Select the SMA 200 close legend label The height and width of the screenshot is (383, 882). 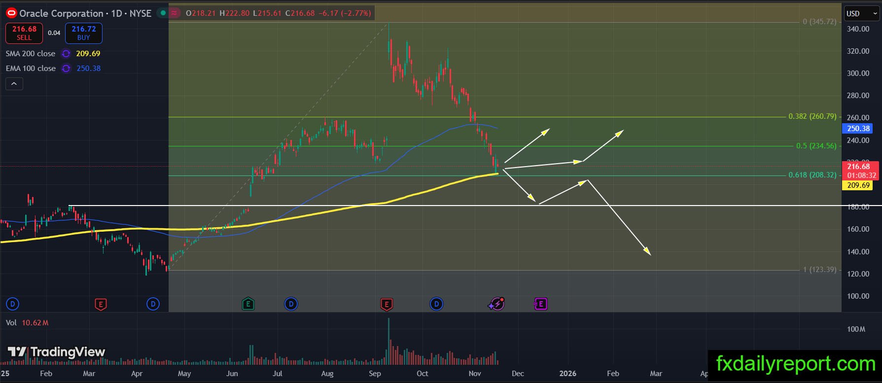pos(31,54)
